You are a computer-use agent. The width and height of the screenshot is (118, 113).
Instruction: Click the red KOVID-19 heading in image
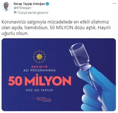point(40,67)
